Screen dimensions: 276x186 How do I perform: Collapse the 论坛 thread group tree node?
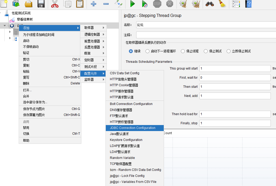click(x=5, y=26)
